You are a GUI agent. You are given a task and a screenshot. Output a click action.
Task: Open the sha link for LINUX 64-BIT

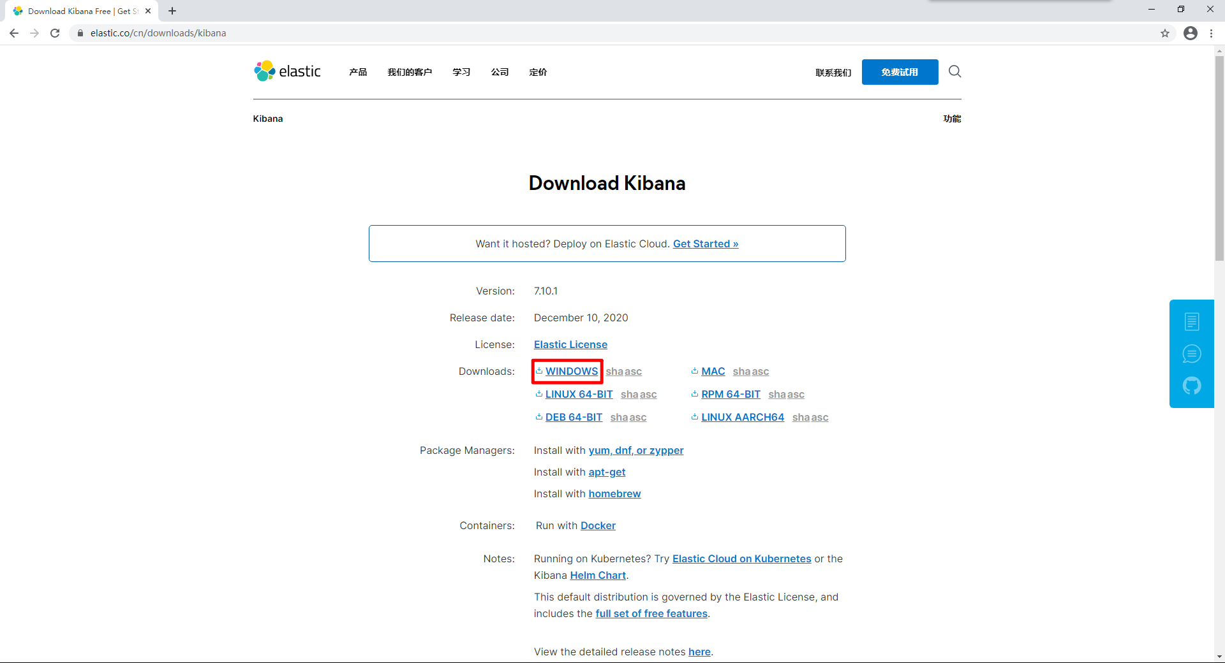pos(629,394)
